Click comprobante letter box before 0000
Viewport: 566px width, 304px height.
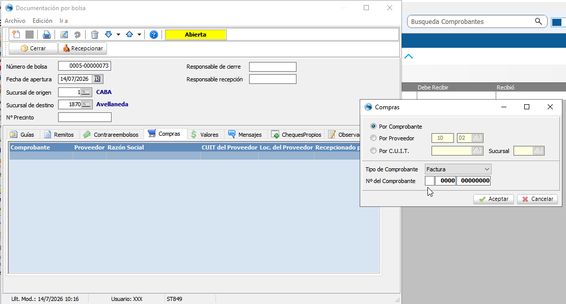[x=429, y=180]
